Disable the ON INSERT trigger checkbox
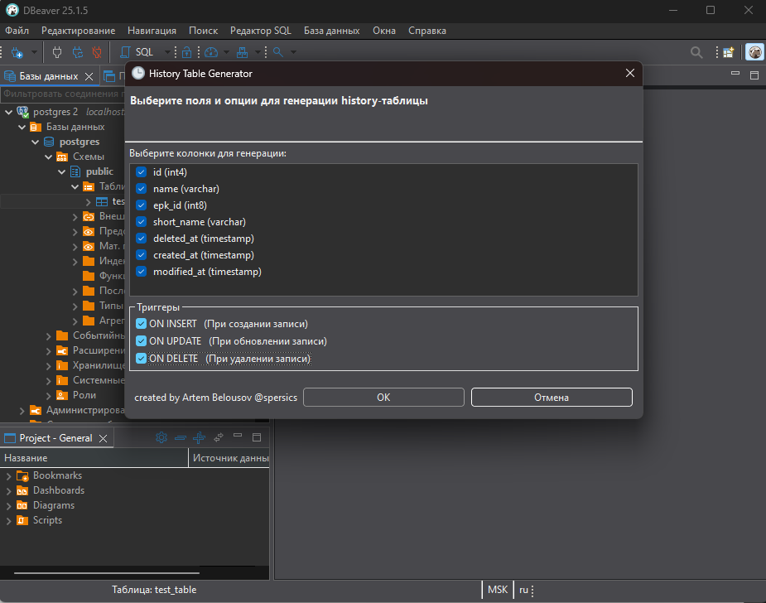766x603 pixels. coord(141,324)
